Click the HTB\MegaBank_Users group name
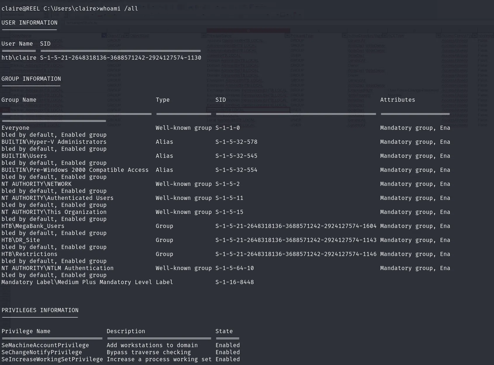The width and height of the screenshot is (494, 365). click(33, 226)
